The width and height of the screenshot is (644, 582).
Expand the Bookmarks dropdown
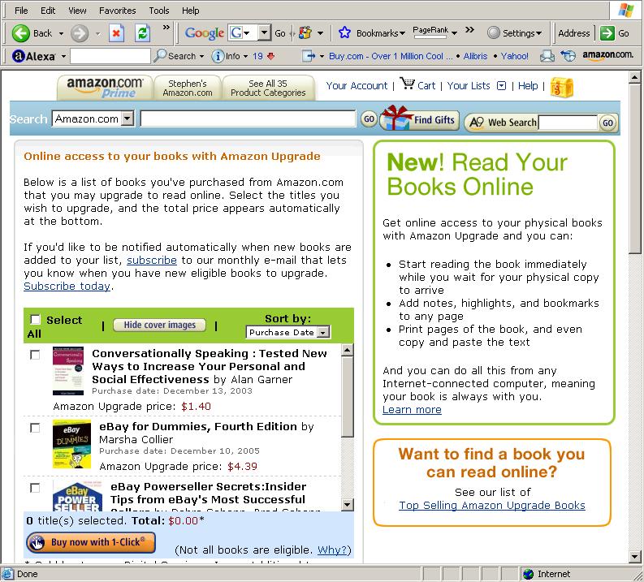[403, 33]
